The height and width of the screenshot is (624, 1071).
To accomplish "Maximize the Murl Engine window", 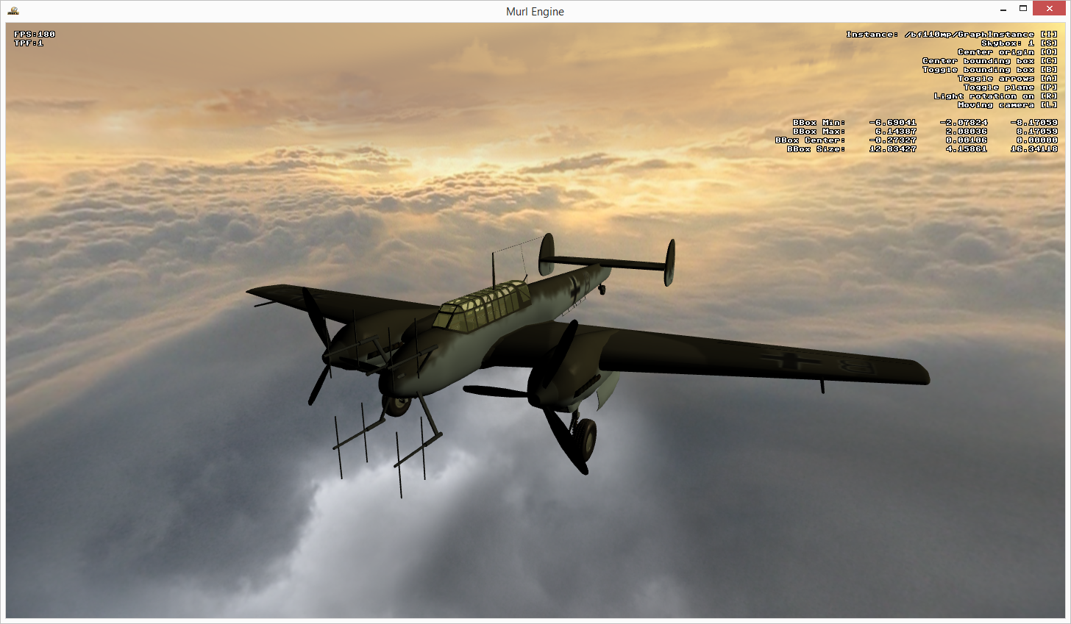I will [1022, 9].
